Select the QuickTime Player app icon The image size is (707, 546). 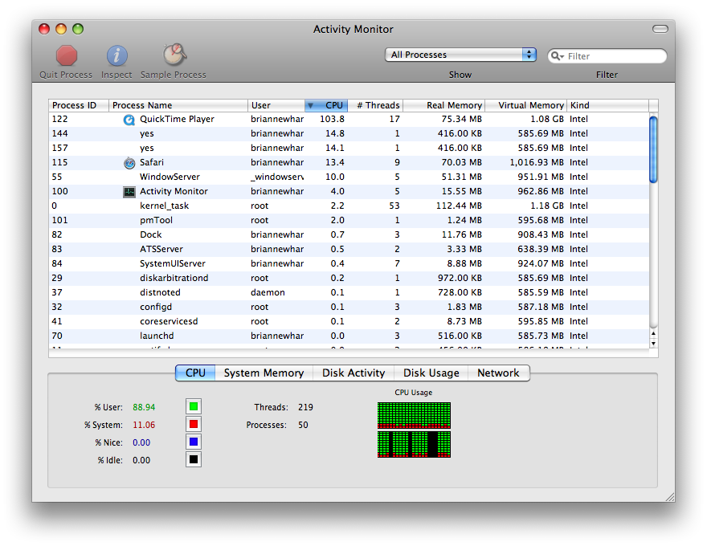129,120
